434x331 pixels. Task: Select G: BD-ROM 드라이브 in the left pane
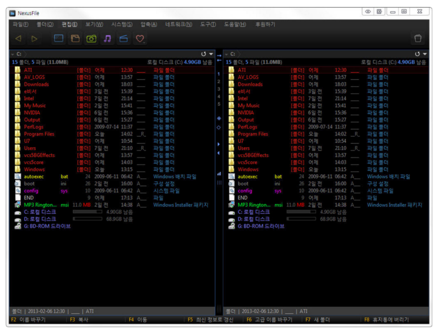click(x=112, y=226)
